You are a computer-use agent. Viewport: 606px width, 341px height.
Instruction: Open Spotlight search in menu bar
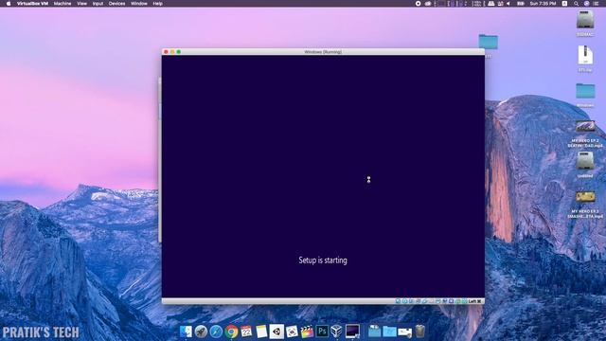pos(576,4)
